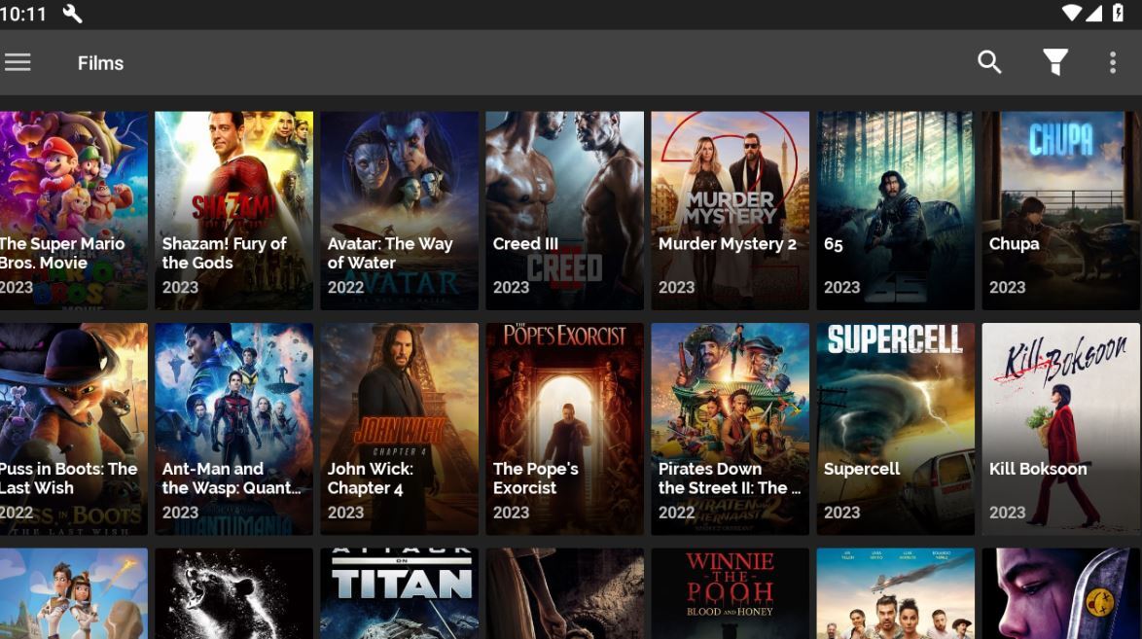1142x639 pixels.
Task: Tap the battery status icon
Action: [x=1118, y=13]
